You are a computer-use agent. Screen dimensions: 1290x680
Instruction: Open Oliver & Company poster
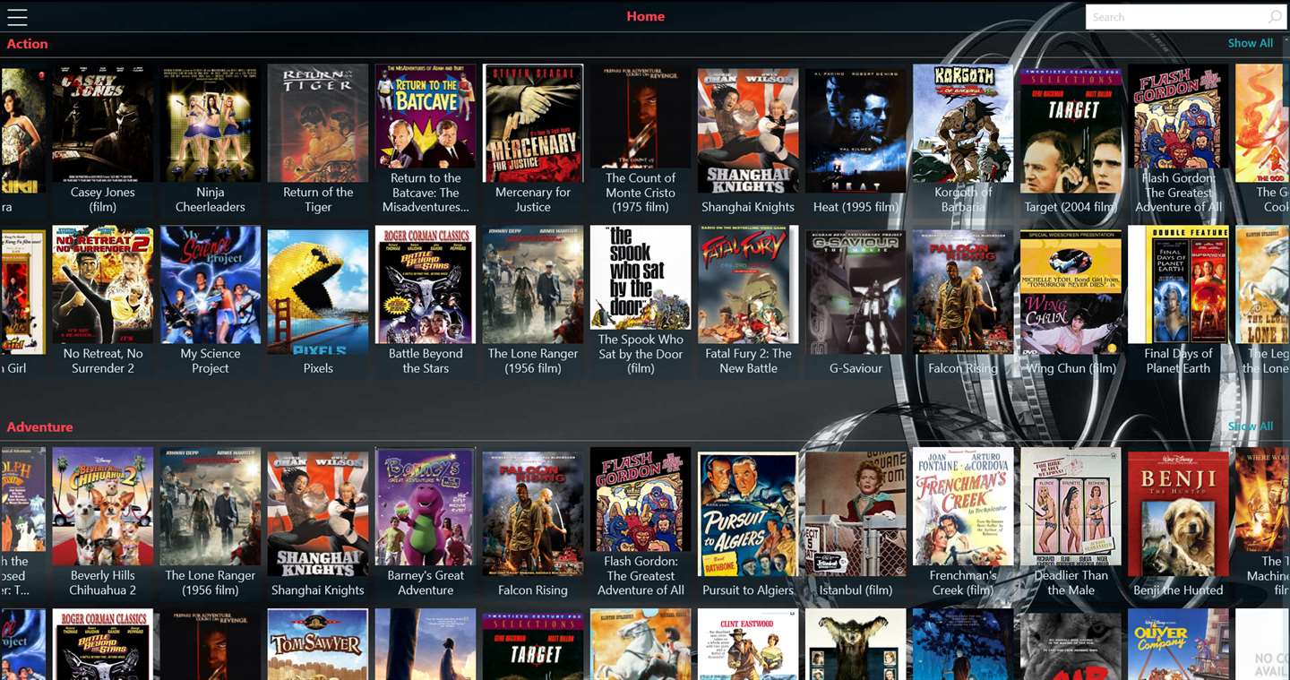[1178, 644]
